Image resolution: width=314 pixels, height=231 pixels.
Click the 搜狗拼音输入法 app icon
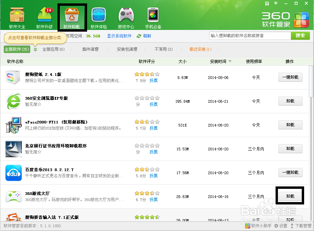(13, 217)
